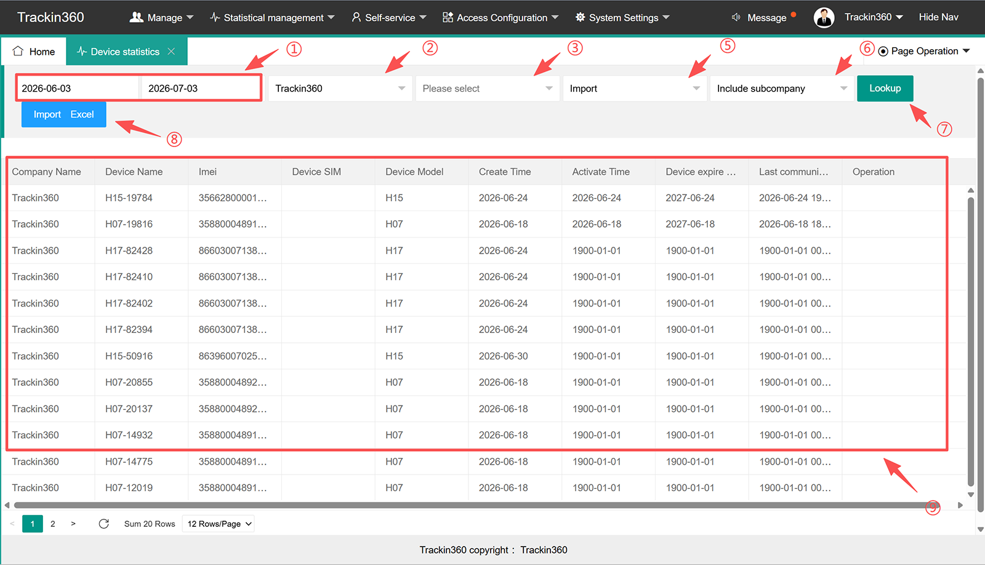This screenshot has height=565, width=985.
Task: Open the Please select dropdown
Action: click(487, 88)
